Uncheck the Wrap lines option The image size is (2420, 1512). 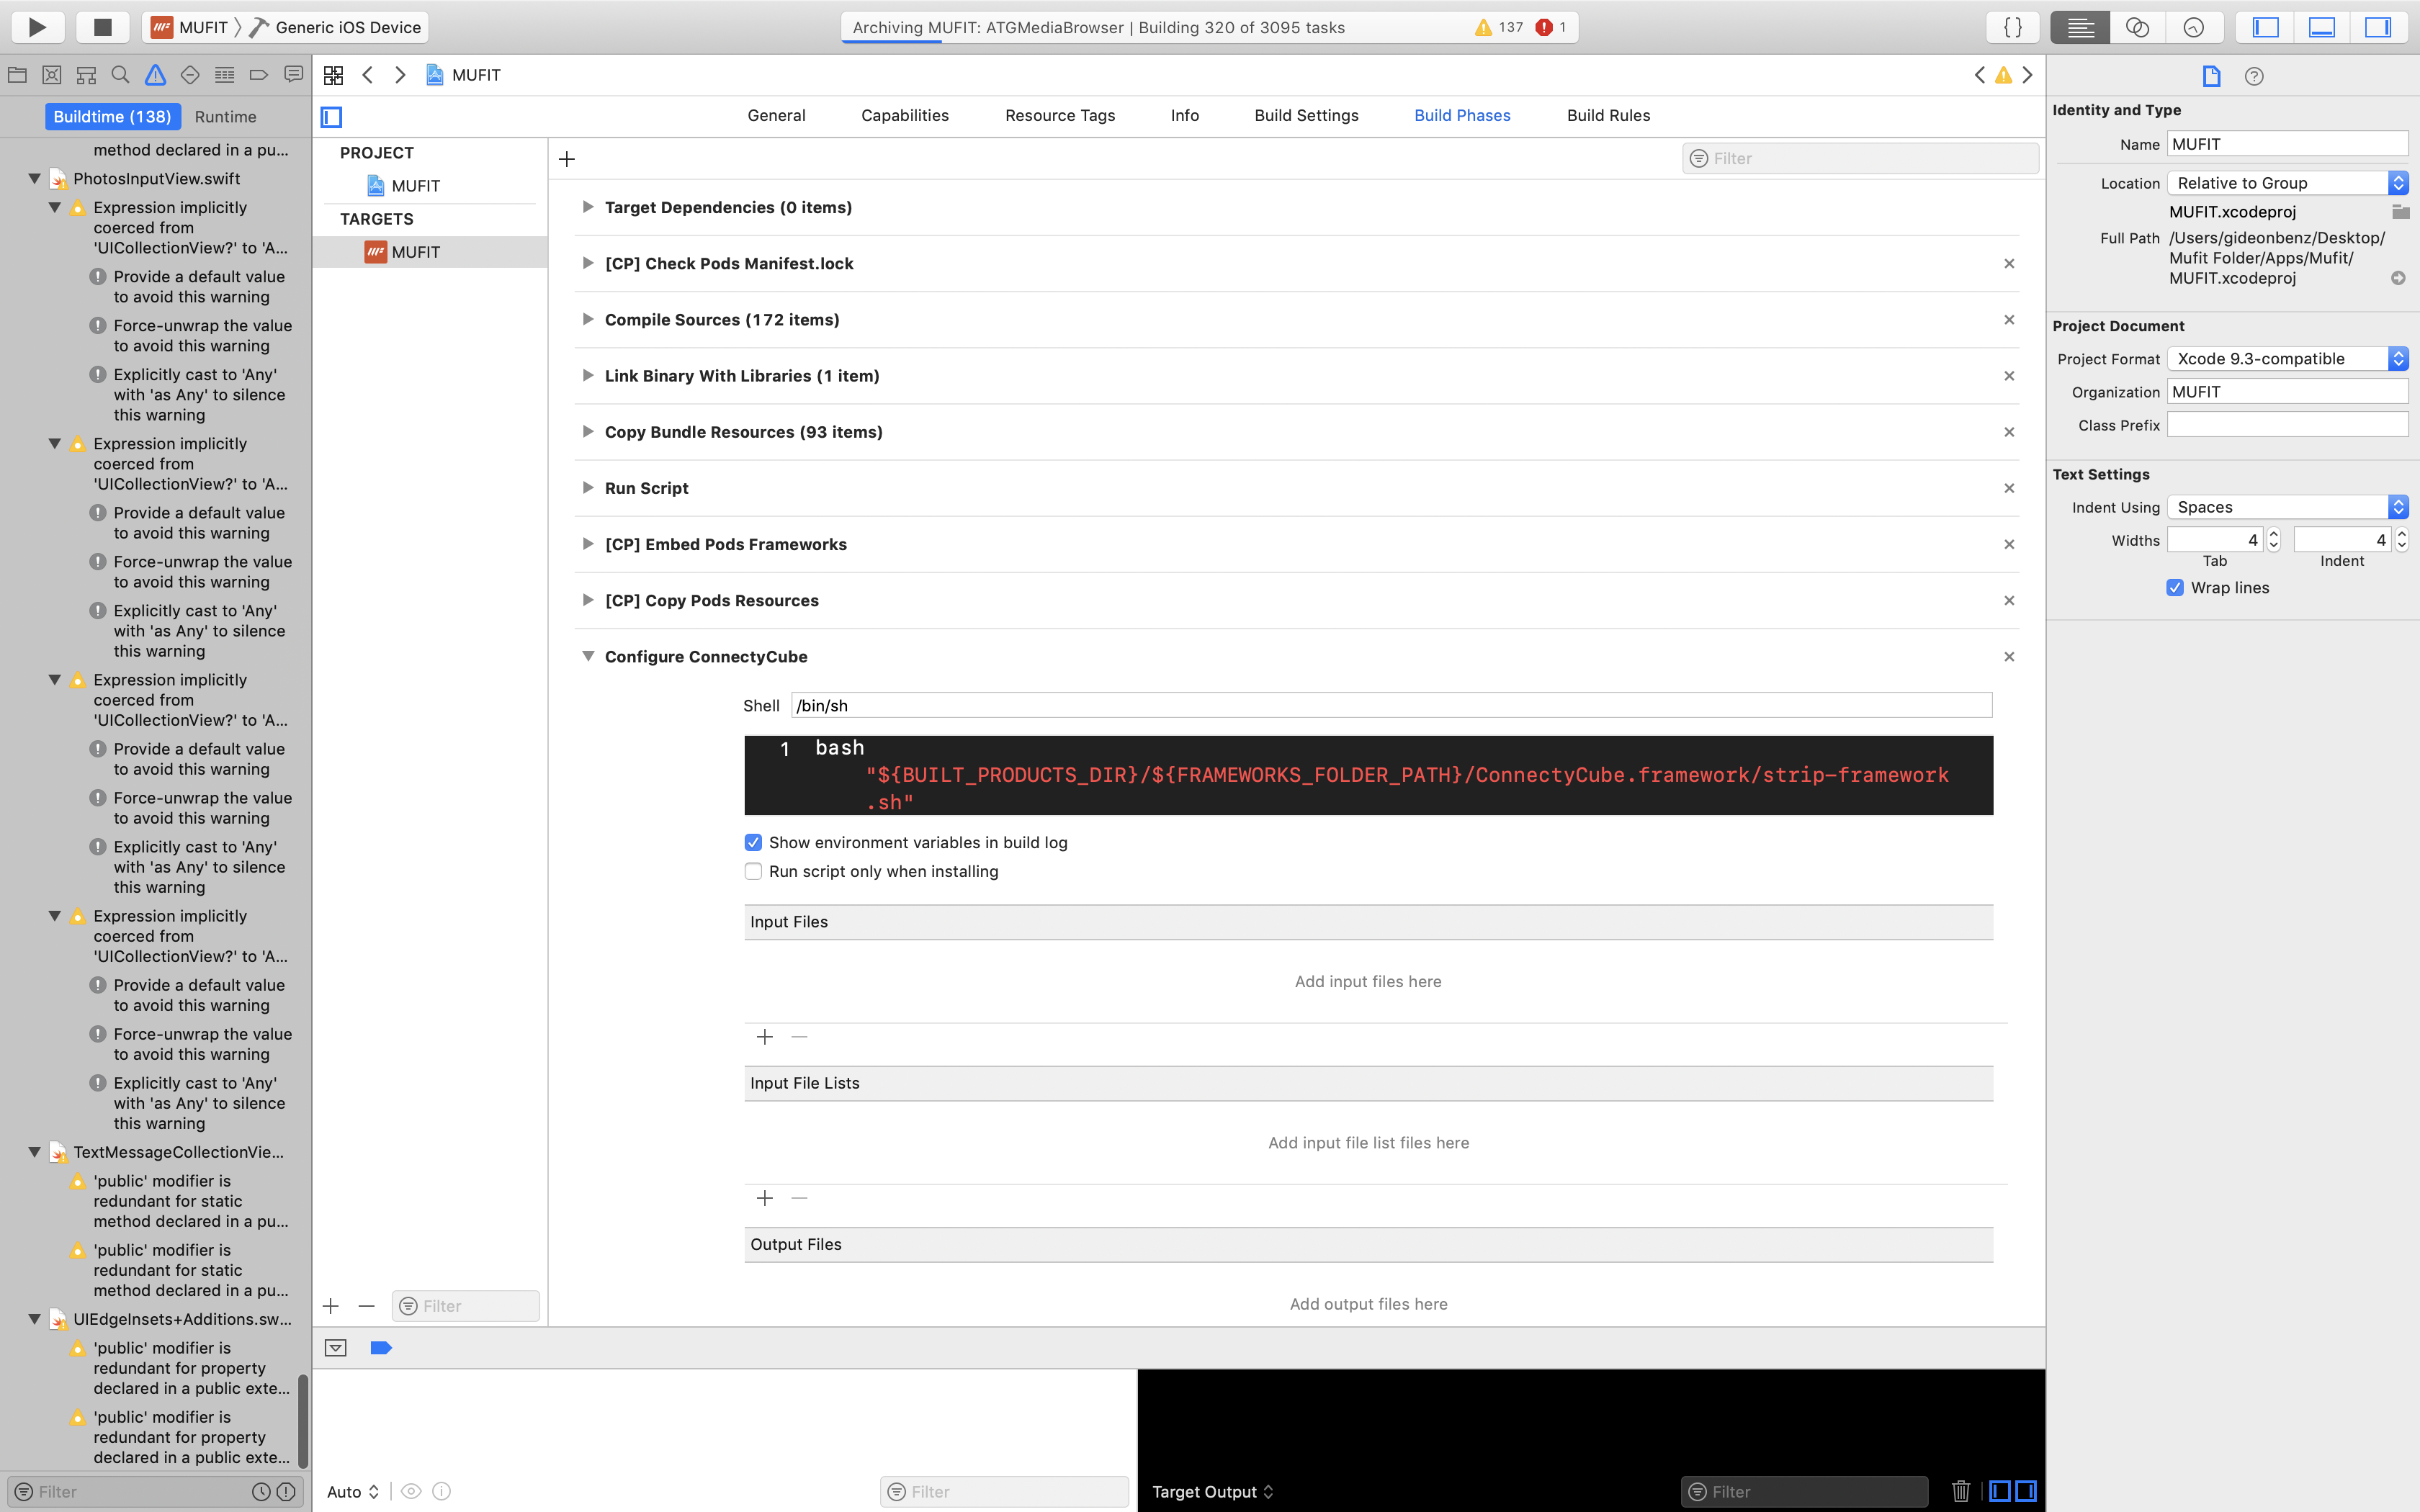pyautogui.click(x=2175, y=588)
